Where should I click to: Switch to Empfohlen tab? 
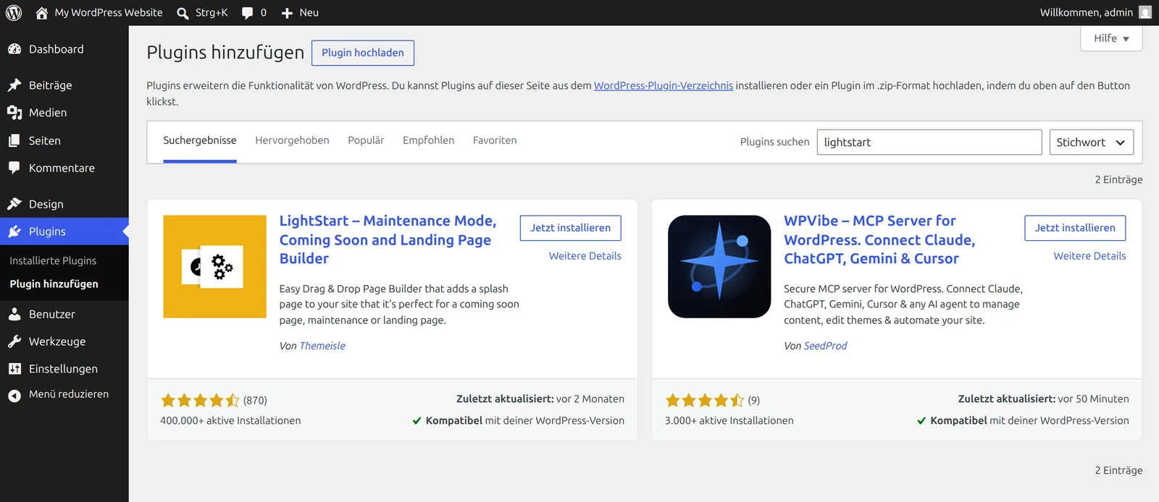429,140
